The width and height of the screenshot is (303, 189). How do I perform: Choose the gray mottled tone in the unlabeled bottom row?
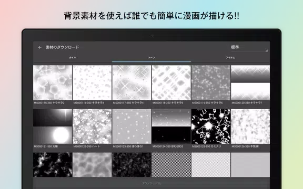pyautogui.click(x=92, y=165)
